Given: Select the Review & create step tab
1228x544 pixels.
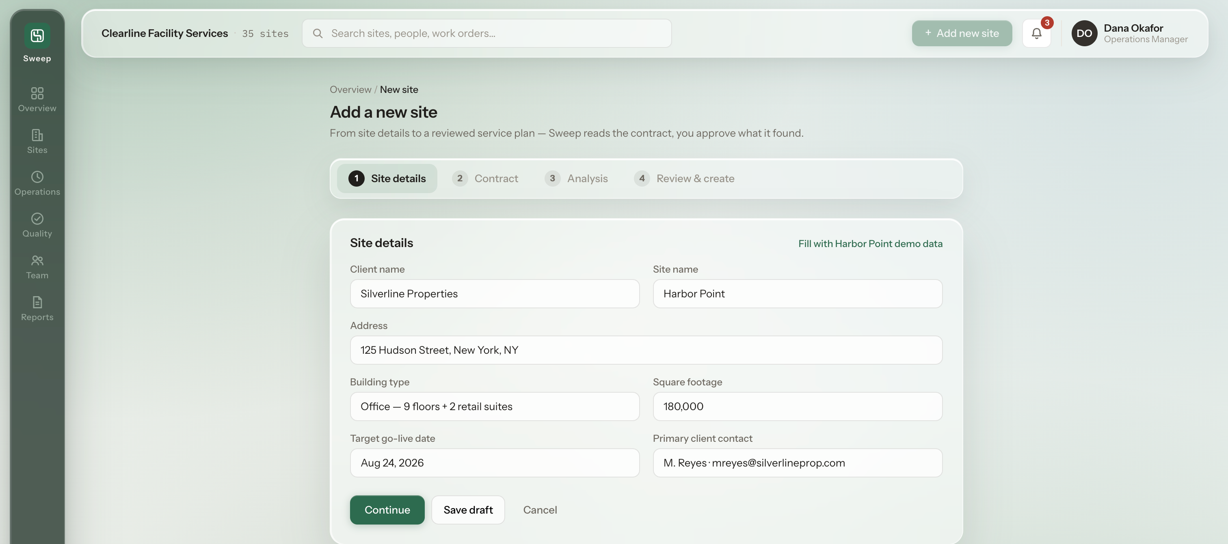Looking at the screenshot, I should tap(683, 178).
